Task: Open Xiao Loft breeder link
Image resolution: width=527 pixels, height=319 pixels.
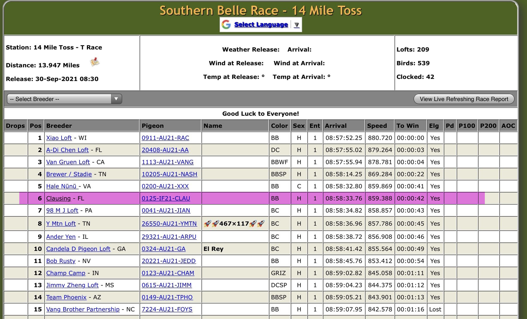Action: 59,138
